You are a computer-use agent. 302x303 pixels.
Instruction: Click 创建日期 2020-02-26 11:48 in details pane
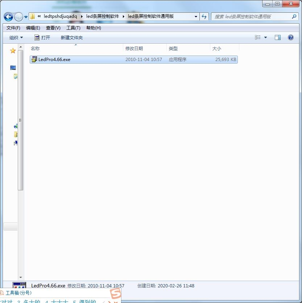(x=166, y=286)
